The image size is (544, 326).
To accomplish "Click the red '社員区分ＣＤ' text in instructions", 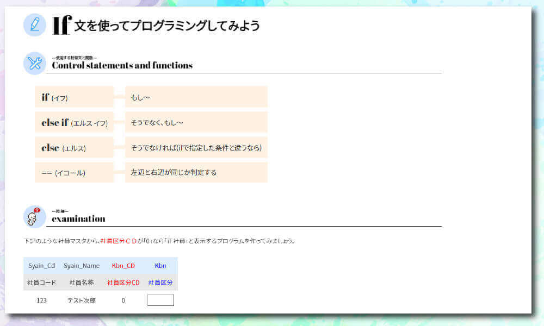I will [x=118, y=241].
